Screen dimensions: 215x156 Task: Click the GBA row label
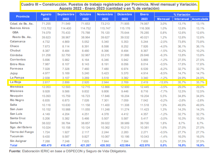pos(15,32)
